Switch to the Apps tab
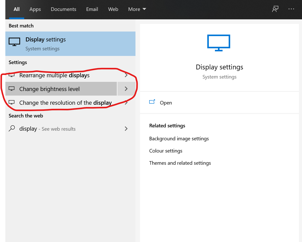 pyautogui.click(x=35, y=9)
